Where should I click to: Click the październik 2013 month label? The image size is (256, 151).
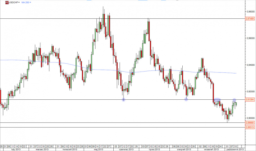click(x=235, y=149)
